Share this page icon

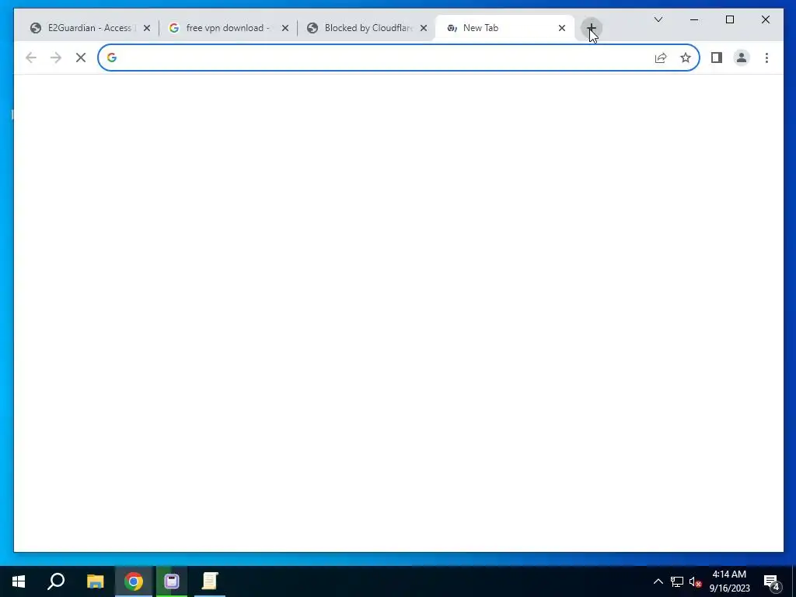pos(661,58)
